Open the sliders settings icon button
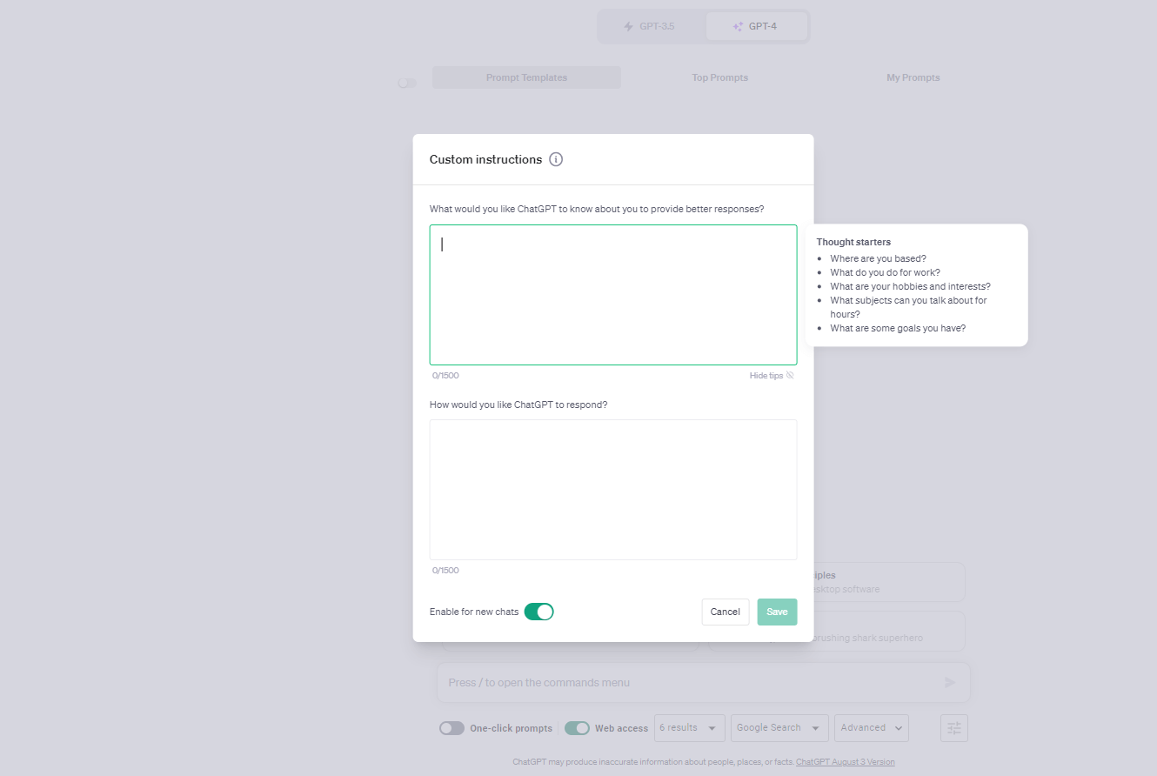 pyautogui.click(x=954, y=728)
